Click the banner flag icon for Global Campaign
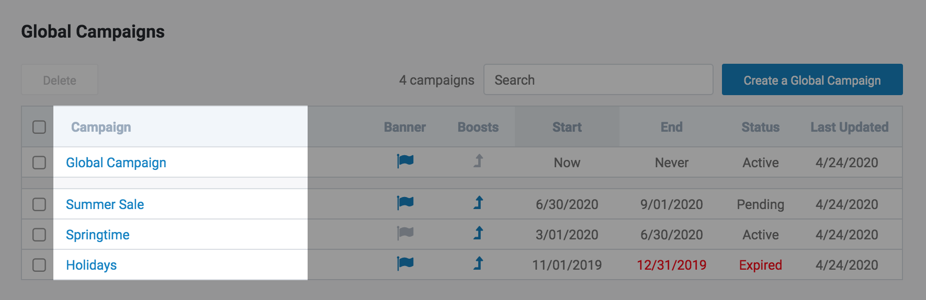 click(405, 161)
